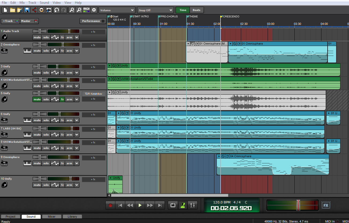The image size is (349, 223).
Task: Solo track 2 Omnisphere
Action: click(x=46, y=51)
